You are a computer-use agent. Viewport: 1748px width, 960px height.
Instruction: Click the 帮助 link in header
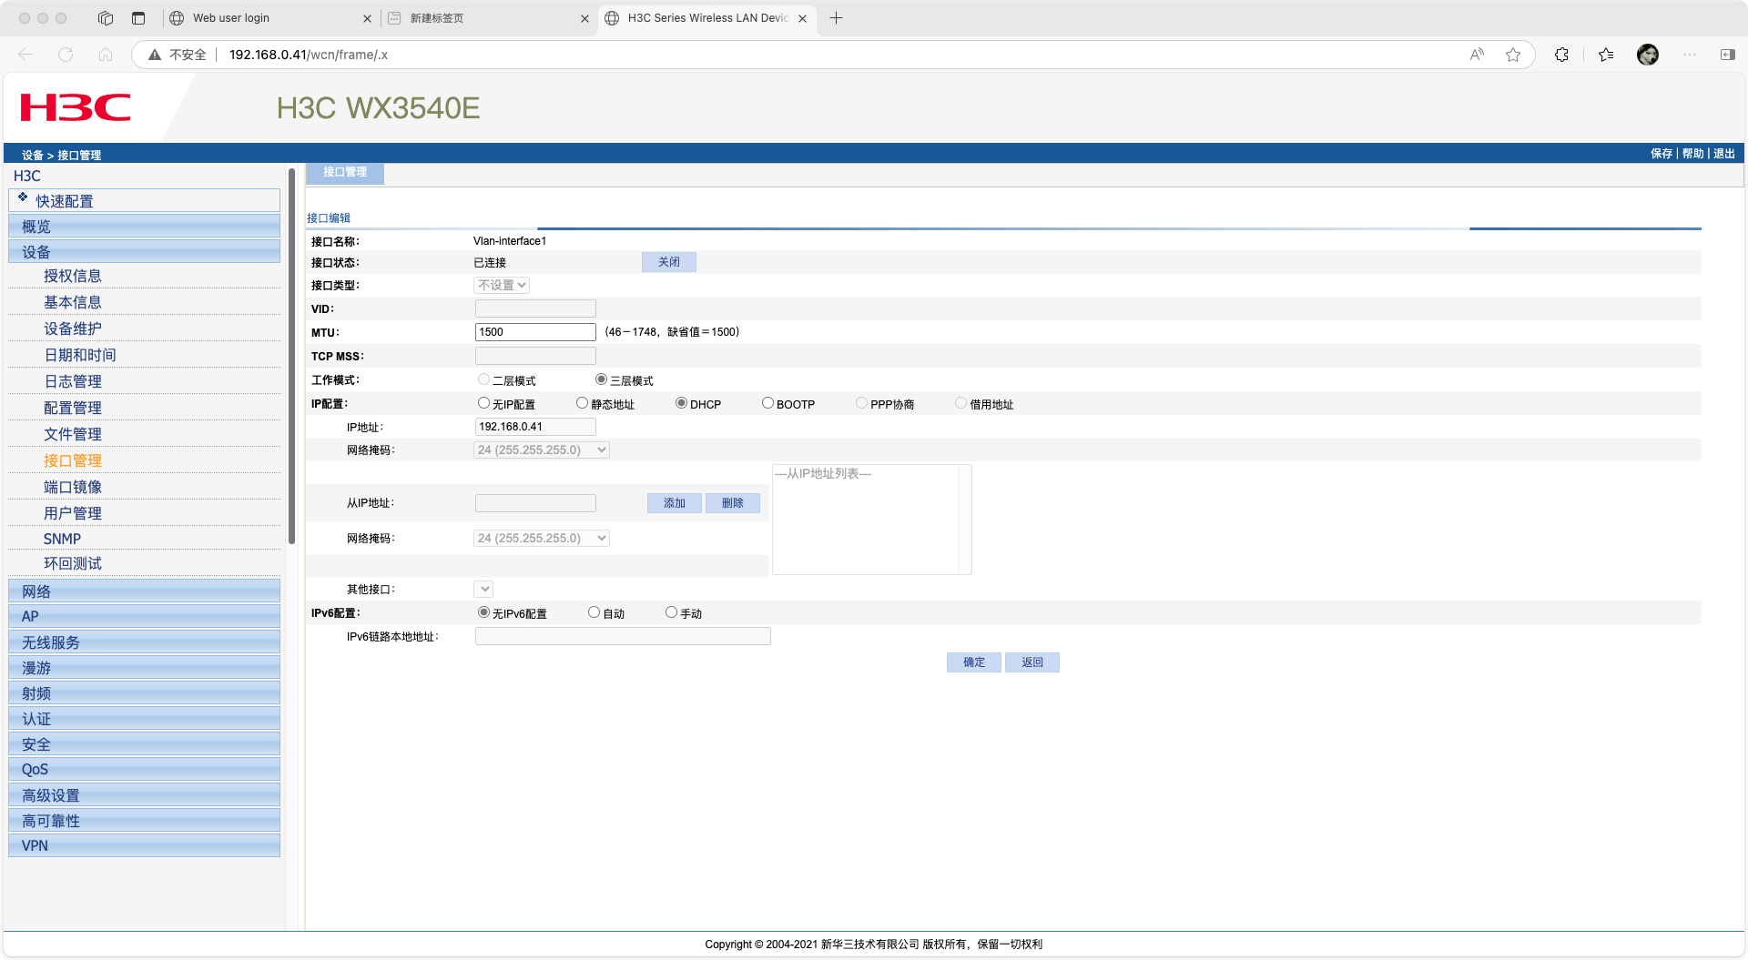click(x=1692, y=154)
